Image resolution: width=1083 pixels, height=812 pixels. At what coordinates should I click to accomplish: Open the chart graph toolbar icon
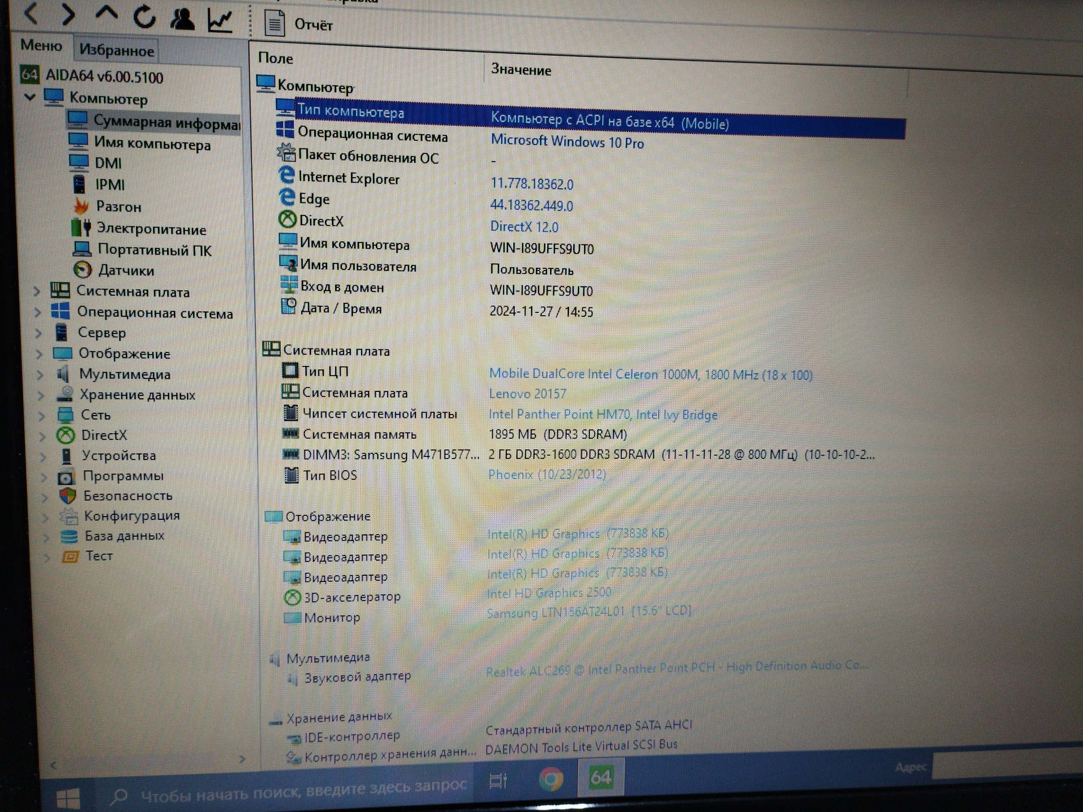click(219, 21)
